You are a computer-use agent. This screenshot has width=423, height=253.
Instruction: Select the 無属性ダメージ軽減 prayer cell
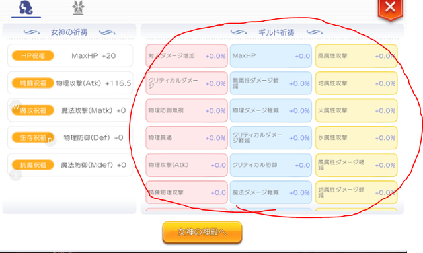click(271, 83)
